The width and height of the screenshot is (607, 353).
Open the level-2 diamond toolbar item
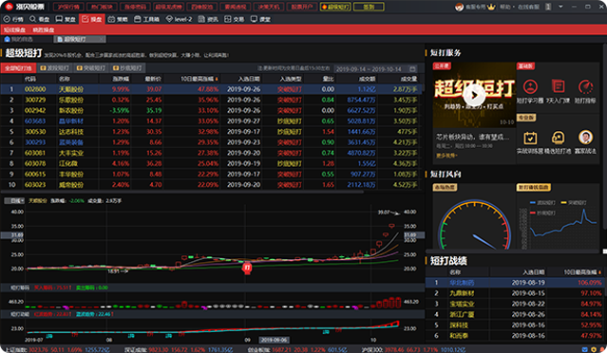[179, 19]
